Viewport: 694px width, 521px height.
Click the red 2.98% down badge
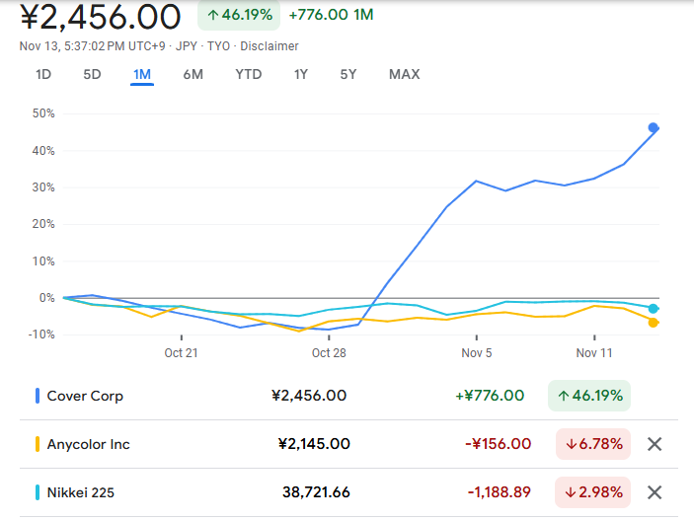pyautogui.click(x=592, y=492)
